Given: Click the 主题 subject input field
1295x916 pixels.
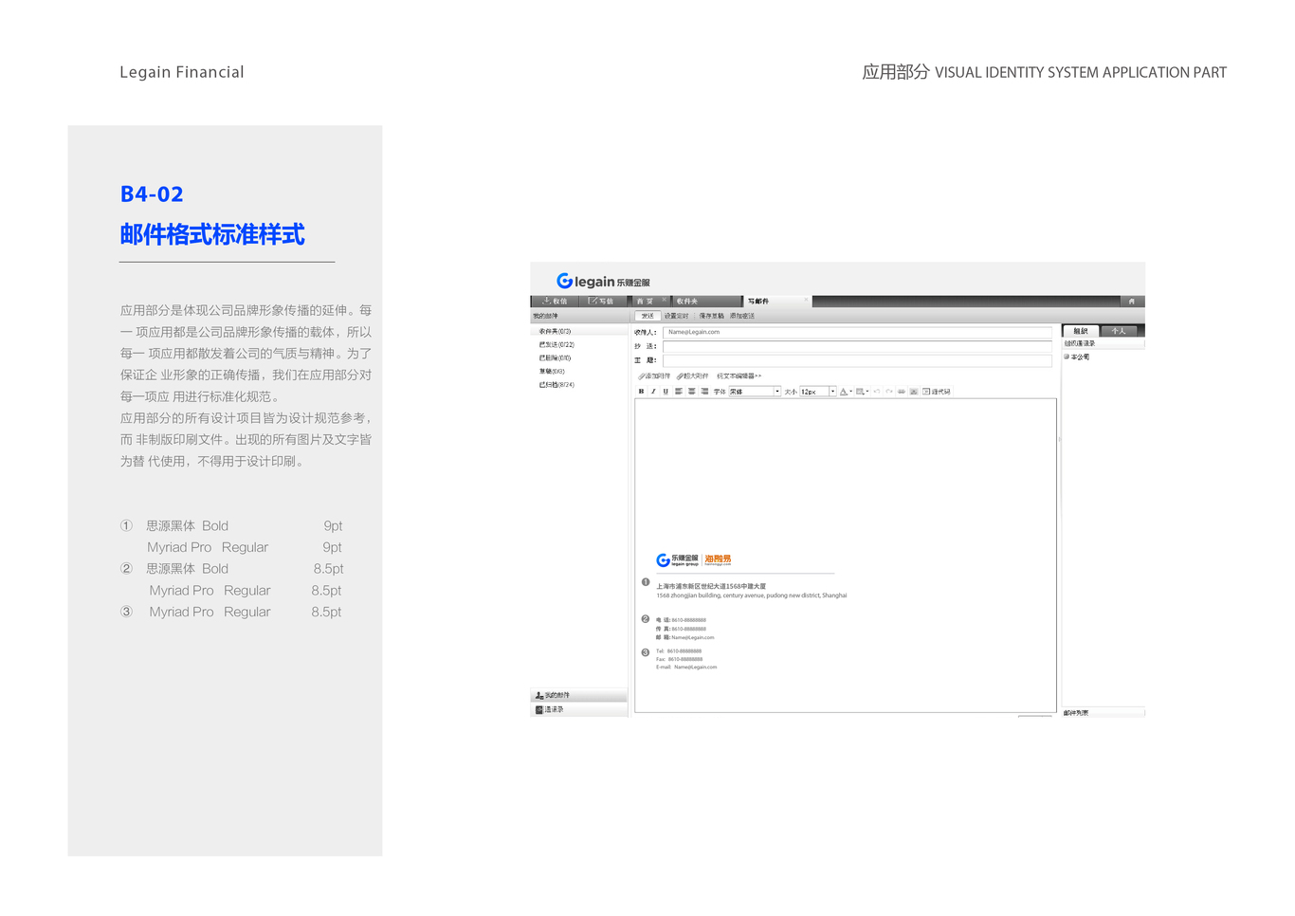Looking at the screenshot, I should pos(857,361).
